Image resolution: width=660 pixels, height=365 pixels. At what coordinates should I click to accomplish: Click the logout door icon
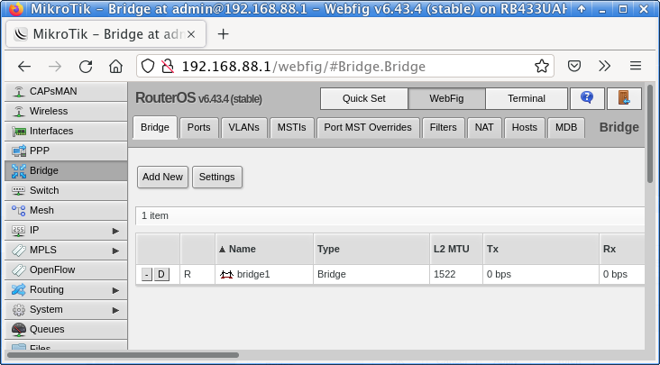click(624, 98)
